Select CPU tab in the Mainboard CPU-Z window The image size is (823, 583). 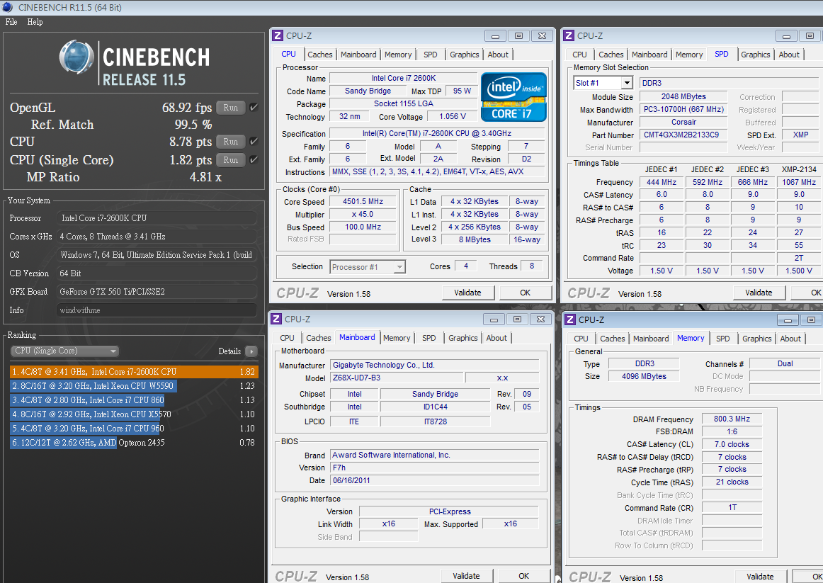(287, 338)
